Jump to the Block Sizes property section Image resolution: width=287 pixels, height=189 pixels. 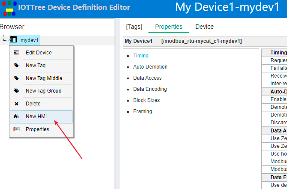coord(146,100)
